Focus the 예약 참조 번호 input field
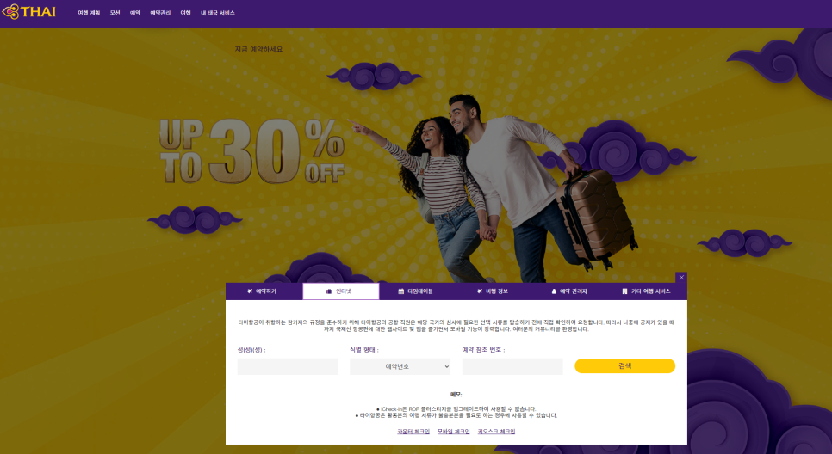 click(512, 366)
